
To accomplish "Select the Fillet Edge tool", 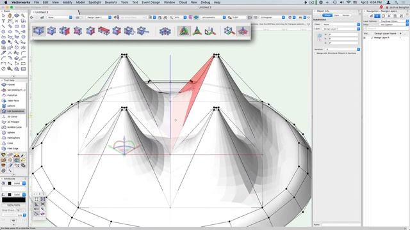I will pyautogui.click(x=13, y=148).
